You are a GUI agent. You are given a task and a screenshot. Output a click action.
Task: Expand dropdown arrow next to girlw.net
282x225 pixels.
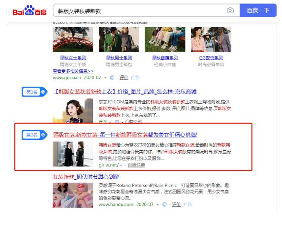[x=121, y=165]
